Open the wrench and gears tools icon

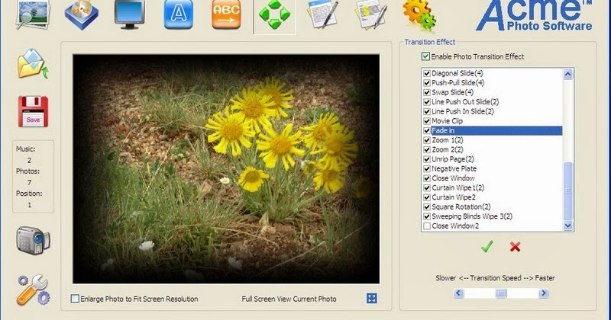33,290
